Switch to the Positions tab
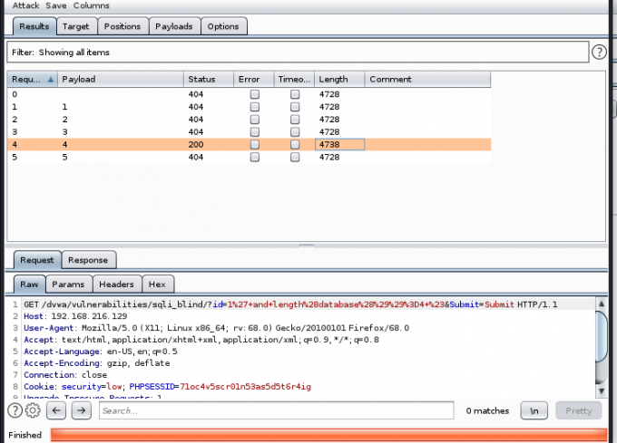Image resolution: width=617 pixels, height=443 pixels. (122, 26)
